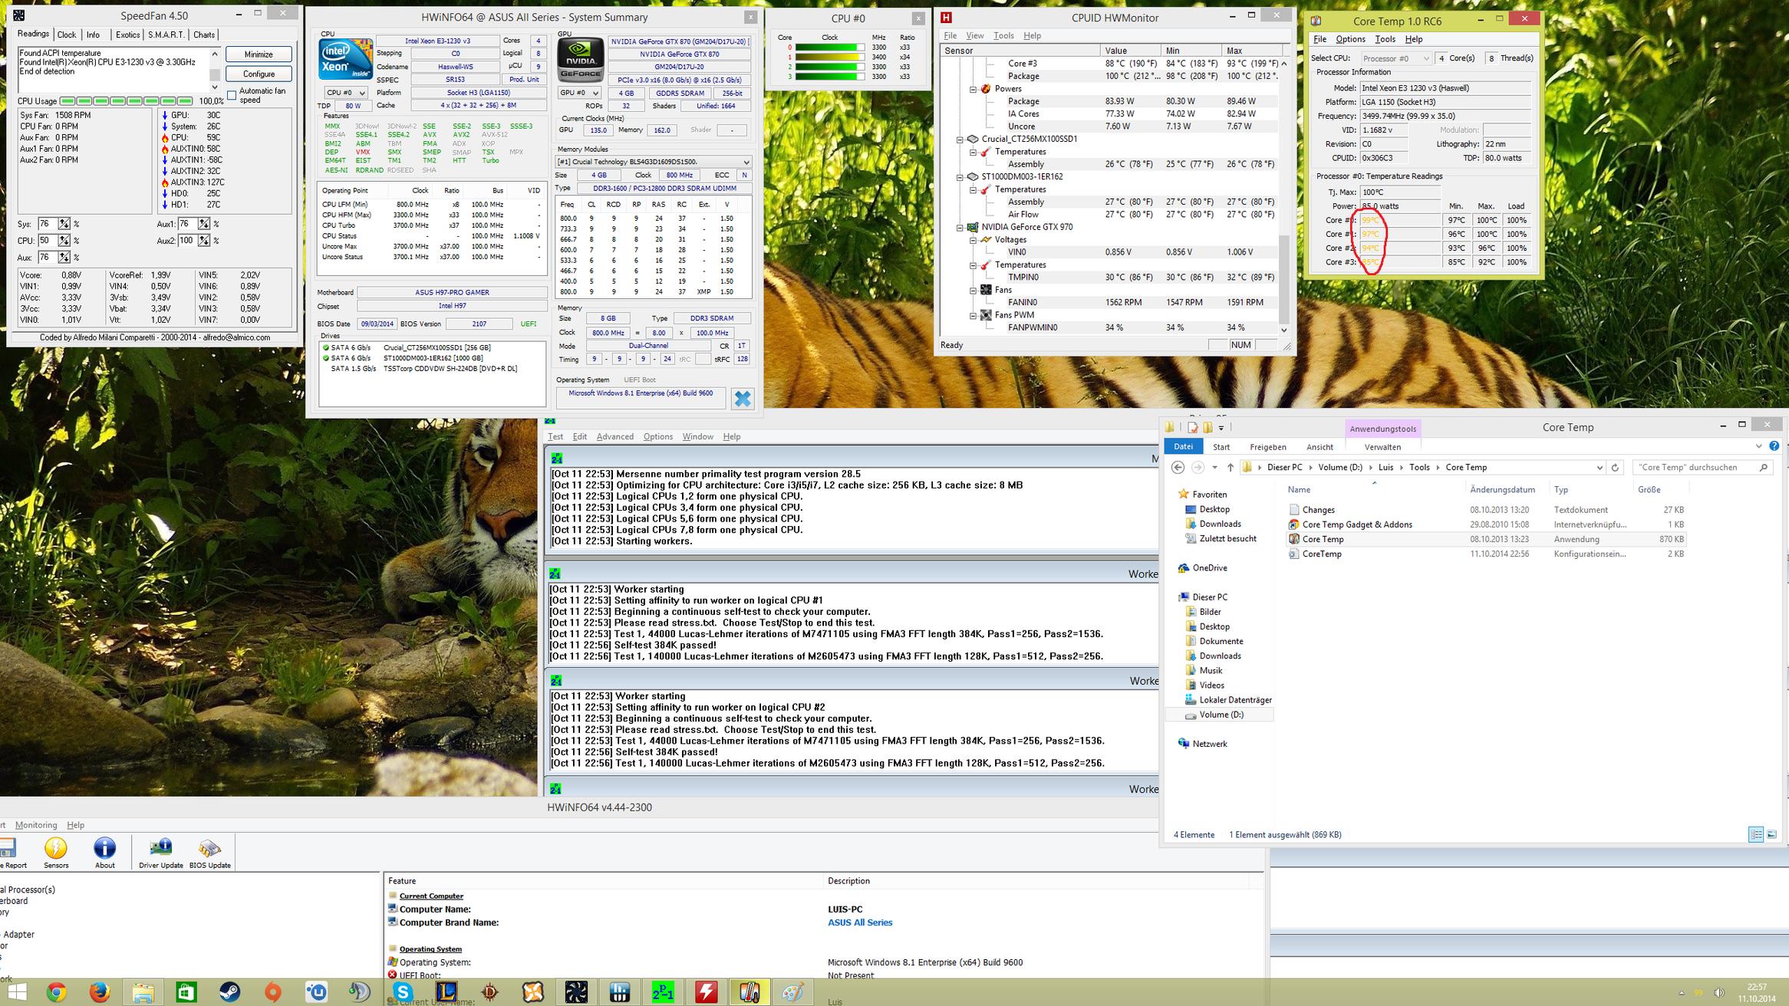
Task: Refresh the Explorer address bar
Action: (1615, 468)
